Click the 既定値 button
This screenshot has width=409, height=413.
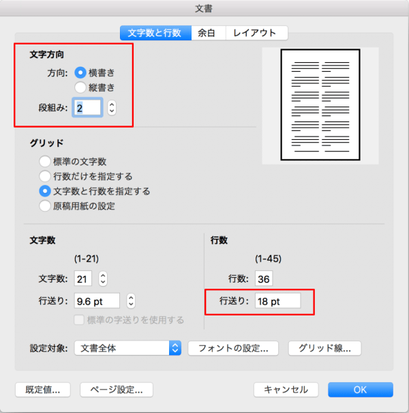43,390
